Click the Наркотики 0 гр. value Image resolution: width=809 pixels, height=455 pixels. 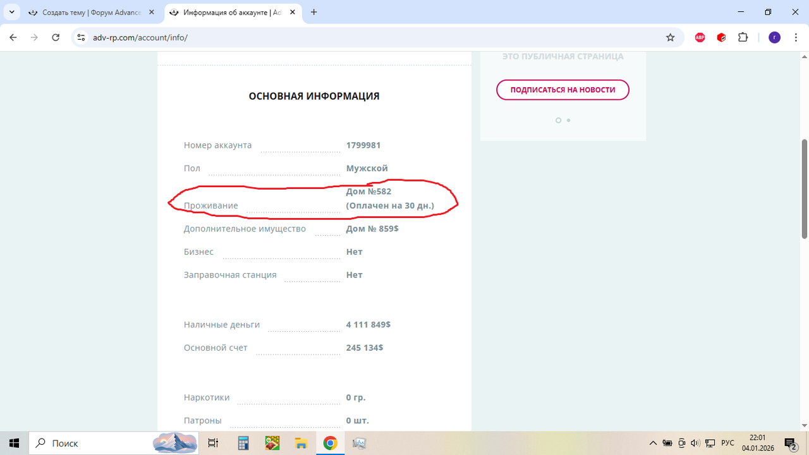pyautogui.click(x=356, y=397)
